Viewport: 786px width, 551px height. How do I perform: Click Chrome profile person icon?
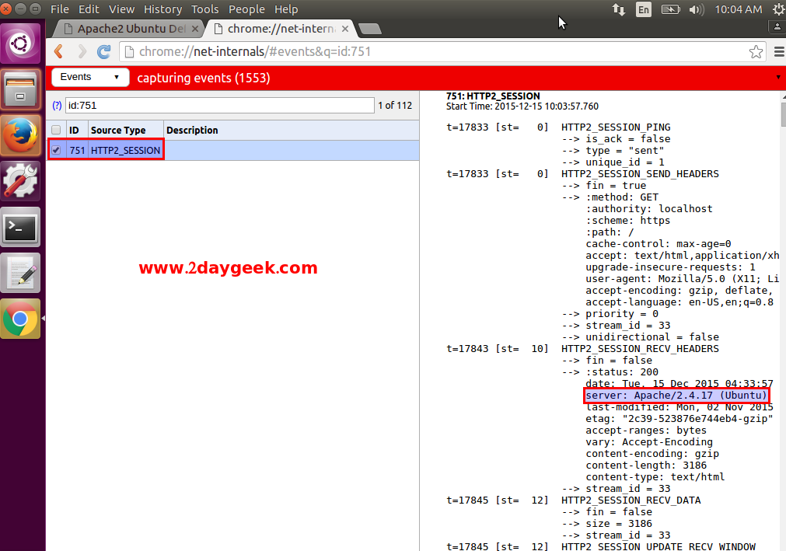(777, 27)
